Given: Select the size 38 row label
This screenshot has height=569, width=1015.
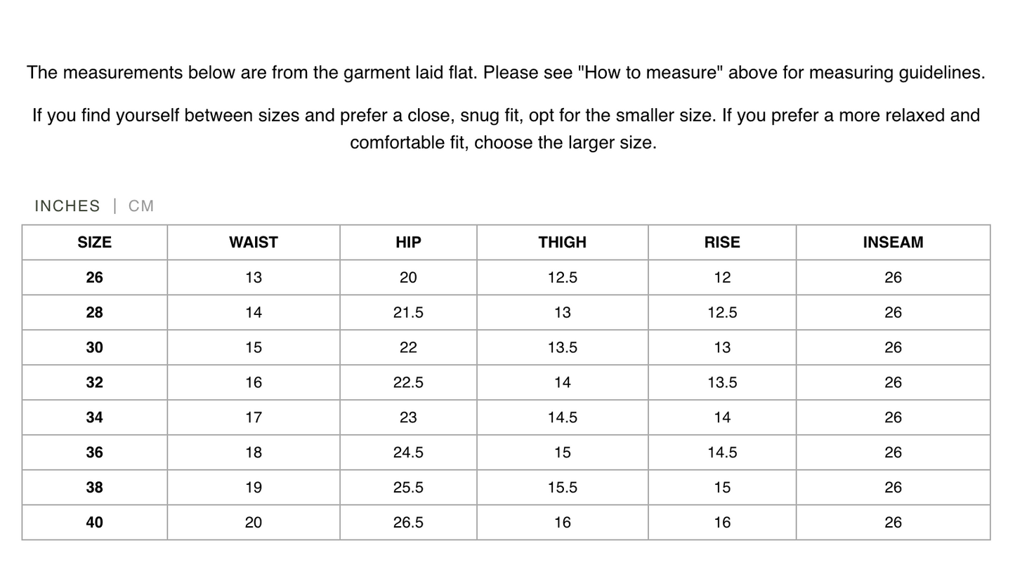Looking at the screenshot, I should tap(94, 488).
